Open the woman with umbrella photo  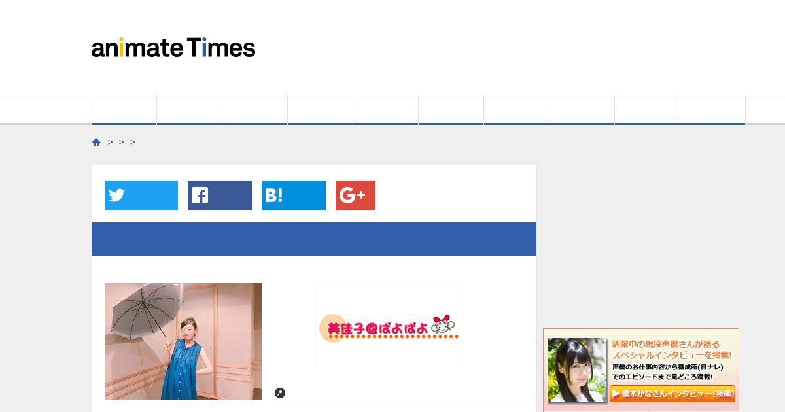[183, 341]
